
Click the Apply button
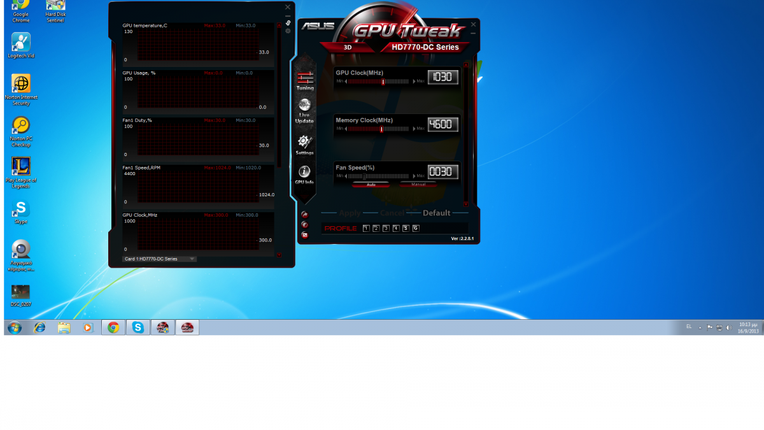pyautogui.click(x=350, y=213)
